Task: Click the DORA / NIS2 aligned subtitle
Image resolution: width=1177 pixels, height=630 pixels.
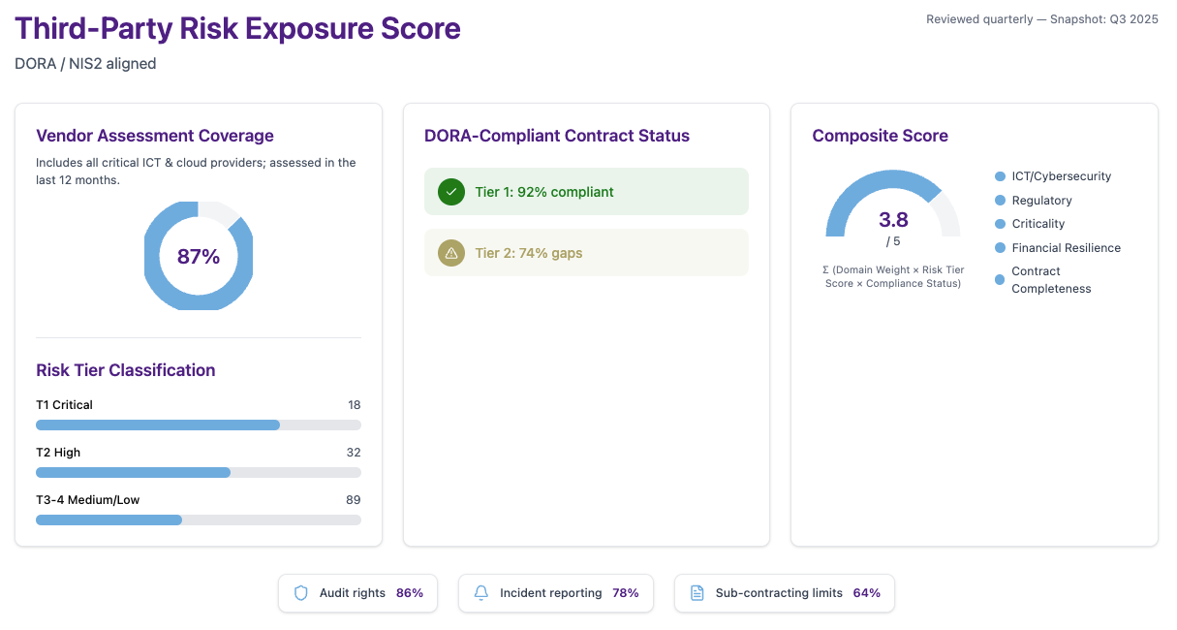Action: tap(85, 64)
